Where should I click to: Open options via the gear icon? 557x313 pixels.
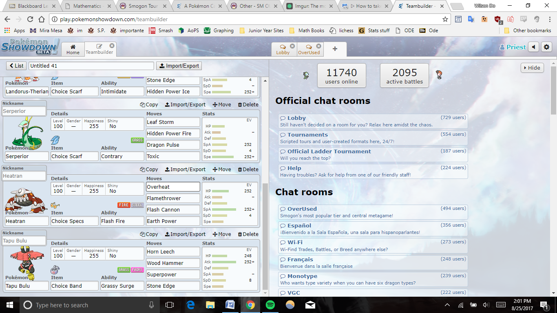click(546, 47)
